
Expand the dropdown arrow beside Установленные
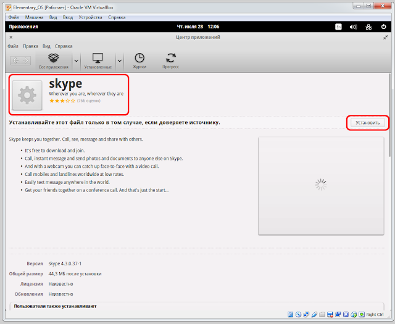point(120,60)
